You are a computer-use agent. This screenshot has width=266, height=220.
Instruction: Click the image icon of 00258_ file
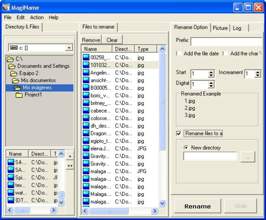point(86,57)
